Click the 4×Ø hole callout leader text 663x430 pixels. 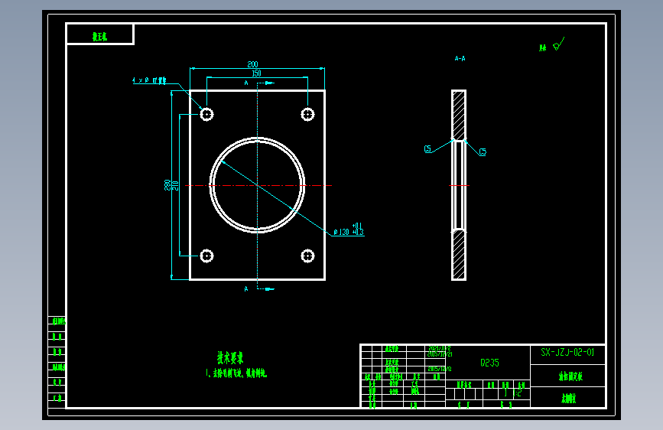(x=149, y=80)
